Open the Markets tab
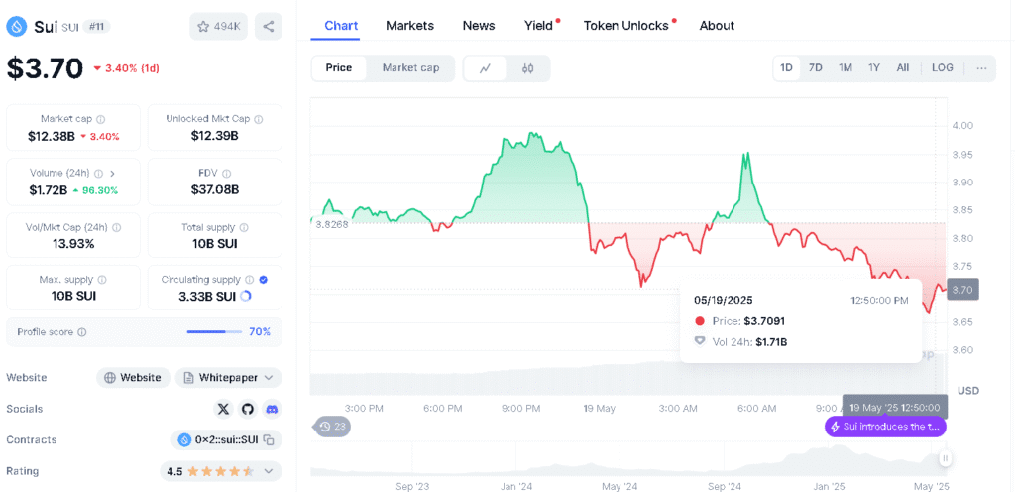The image size is (1015, 492). click(409, 26)
